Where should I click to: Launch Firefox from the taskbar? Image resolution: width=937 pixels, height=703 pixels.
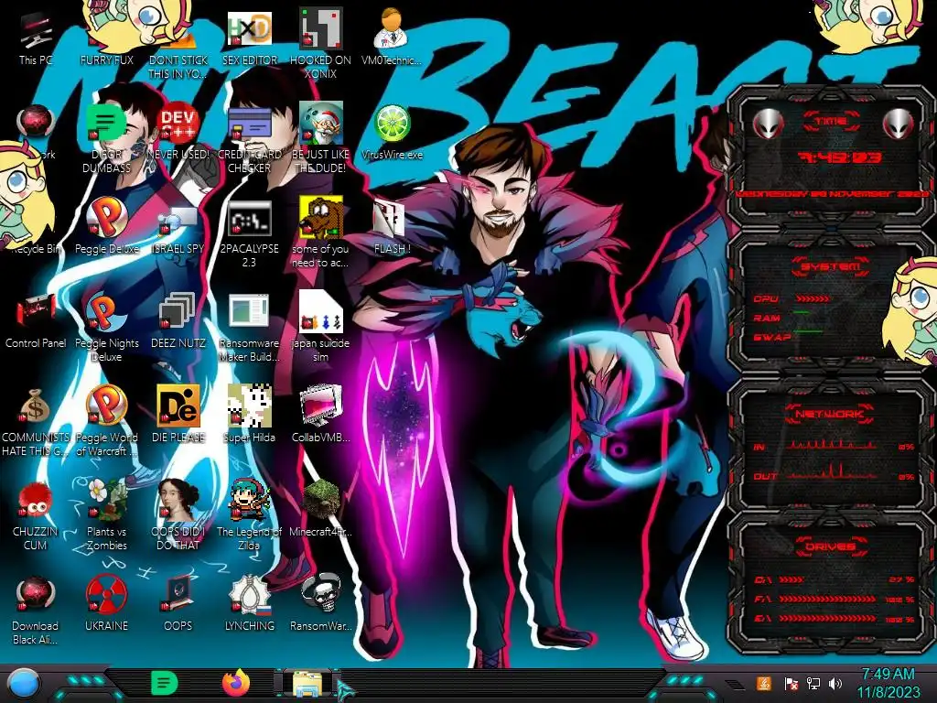pyautogui.click(x=235, y=683)
